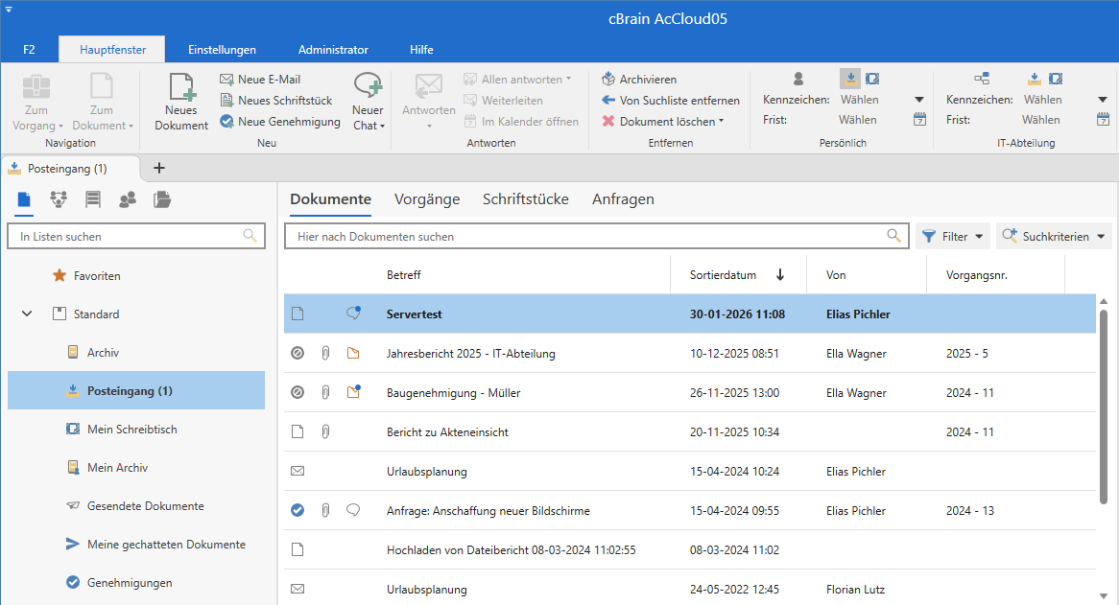Open the Administrator ribbon tab
Image resolution: width=1119 pixels, height=605 pixels.
tap(333, 50)
